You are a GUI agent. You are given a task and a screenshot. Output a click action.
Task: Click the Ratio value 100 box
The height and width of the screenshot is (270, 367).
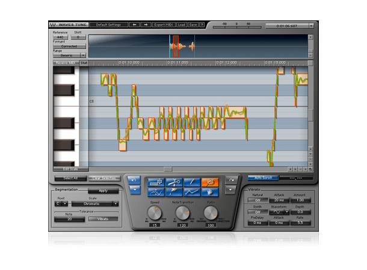pos(211,225)
